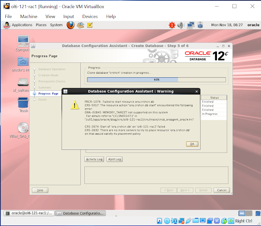Click the VirtualBox keyboard capture arrow icon
This screenshot has height=226, width=261.
coord(231,221)
